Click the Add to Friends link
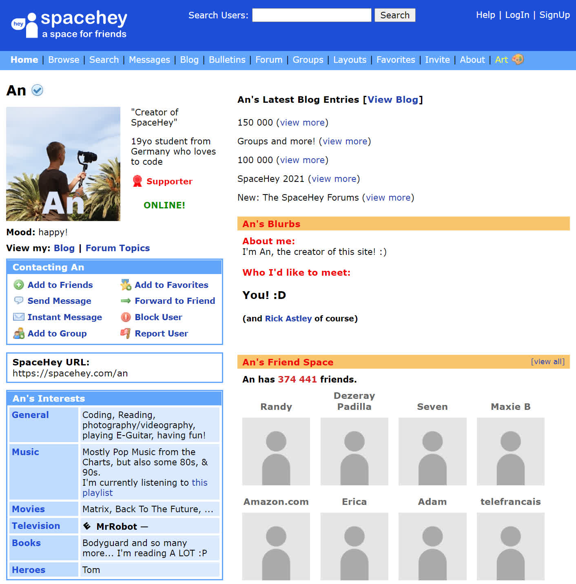576x584 pixels. click(x=60, y=285)
